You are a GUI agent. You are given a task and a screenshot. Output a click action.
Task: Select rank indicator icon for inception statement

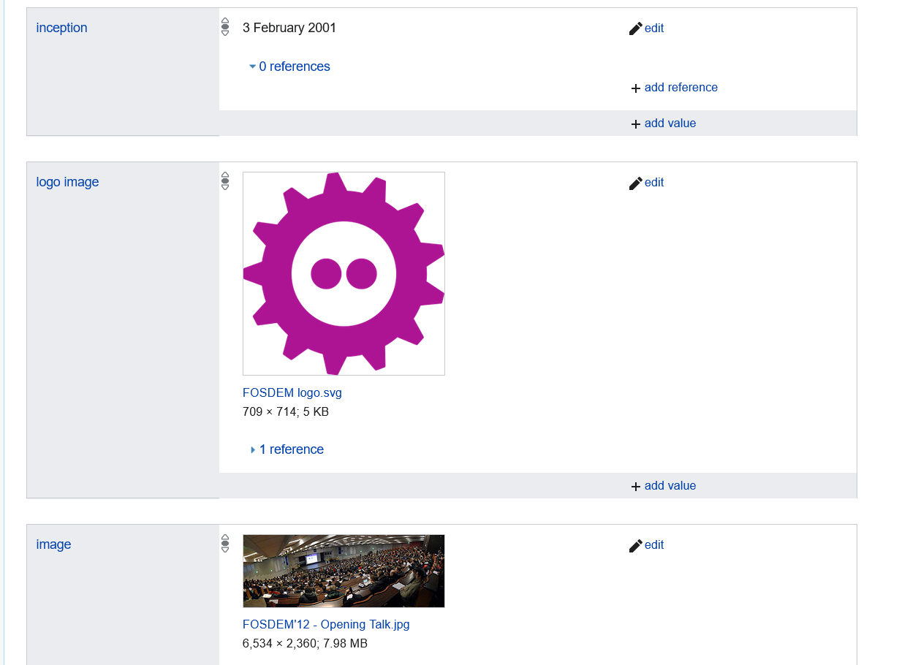(x=225, y=27)
